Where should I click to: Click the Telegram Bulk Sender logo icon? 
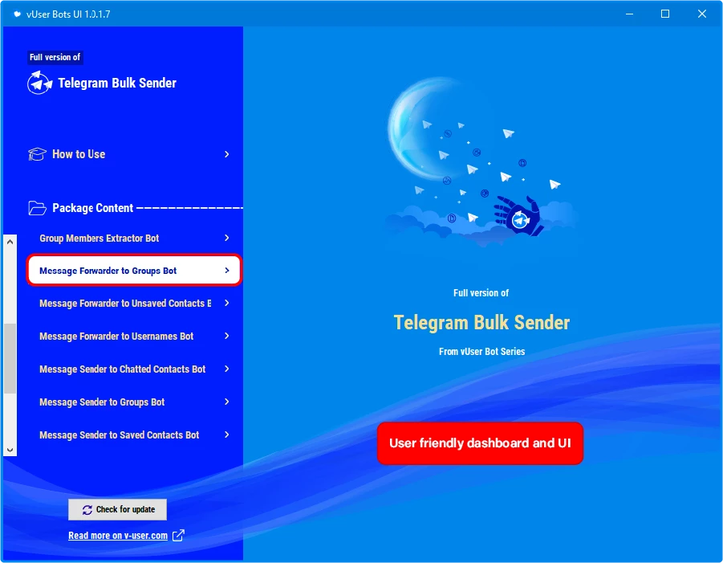click(39, 83)
